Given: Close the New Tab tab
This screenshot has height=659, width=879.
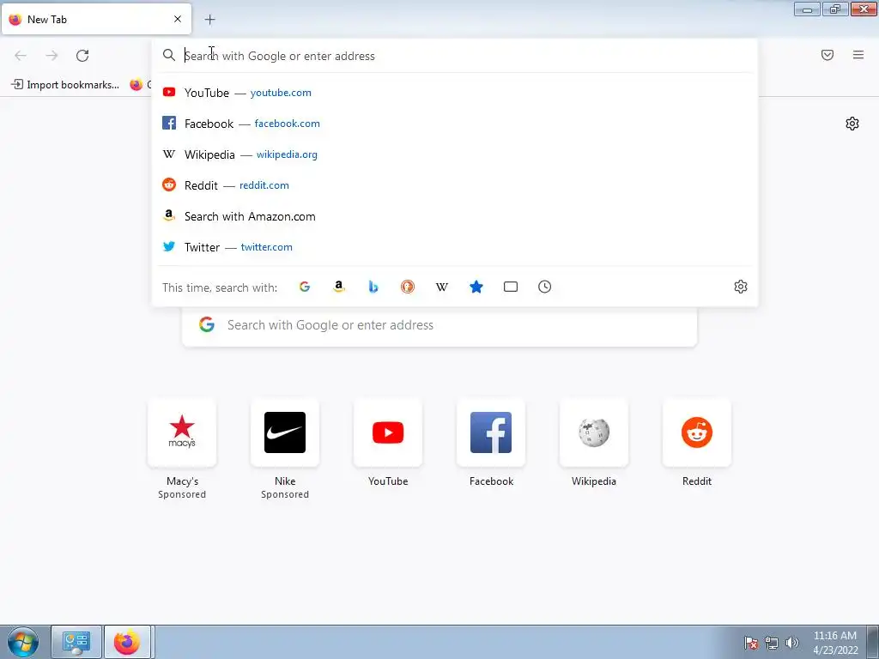Looking at the screenshot, I should coord(178,19).
